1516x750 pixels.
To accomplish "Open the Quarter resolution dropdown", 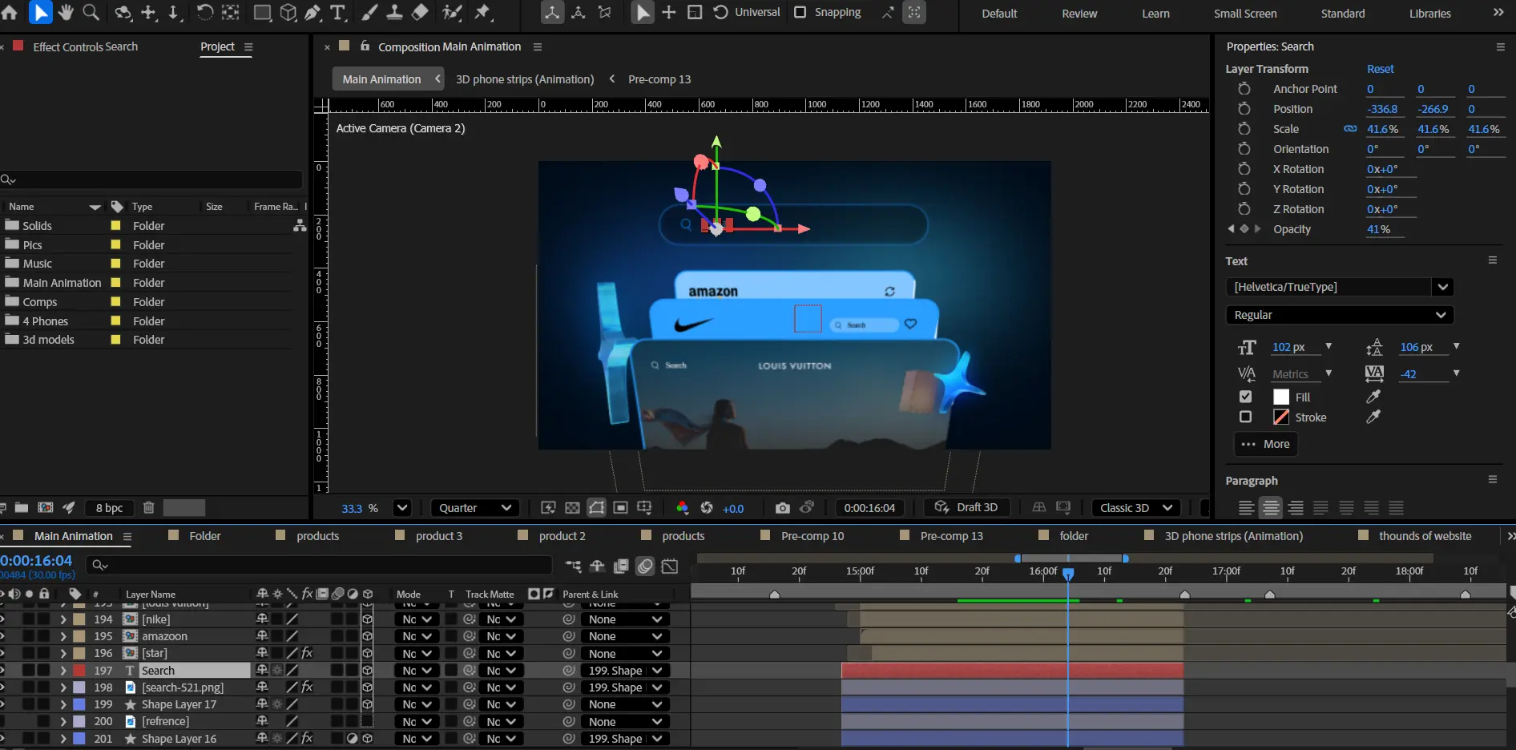I will click(475, 508).
